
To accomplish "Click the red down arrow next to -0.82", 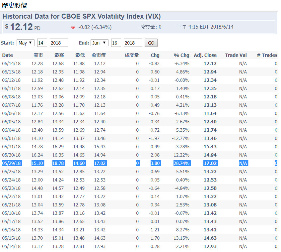I will click(73, 28).
